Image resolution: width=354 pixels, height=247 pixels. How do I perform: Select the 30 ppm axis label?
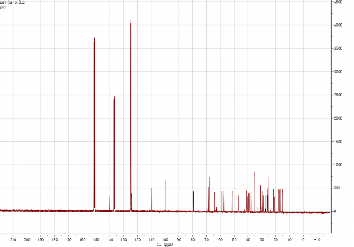262,240
